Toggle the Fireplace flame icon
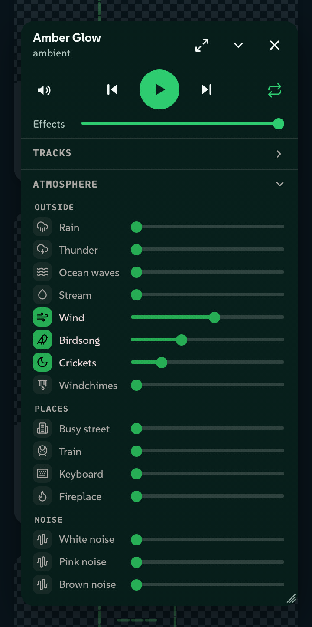 click(x=42, y=496)
